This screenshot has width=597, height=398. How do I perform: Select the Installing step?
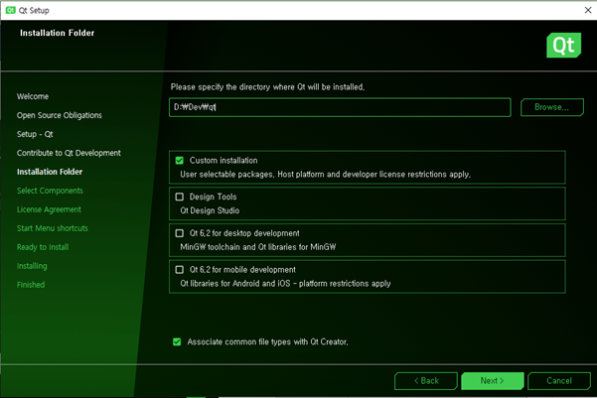[x=32, y=266]
